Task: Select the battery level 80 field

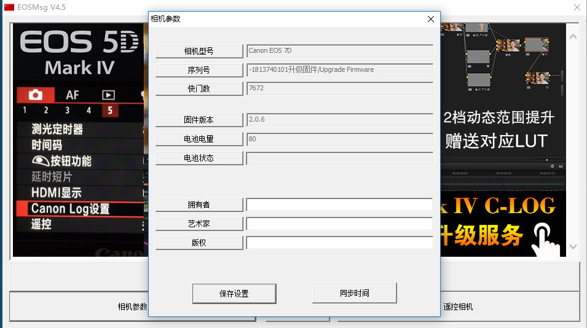Action: pyautogui.click(x=339, y=139)
